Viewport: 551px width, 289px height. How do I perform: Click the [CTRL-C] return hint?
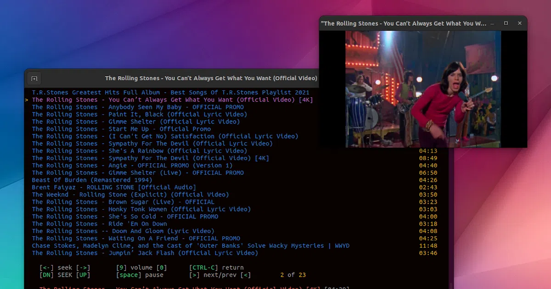click(204, 268)
